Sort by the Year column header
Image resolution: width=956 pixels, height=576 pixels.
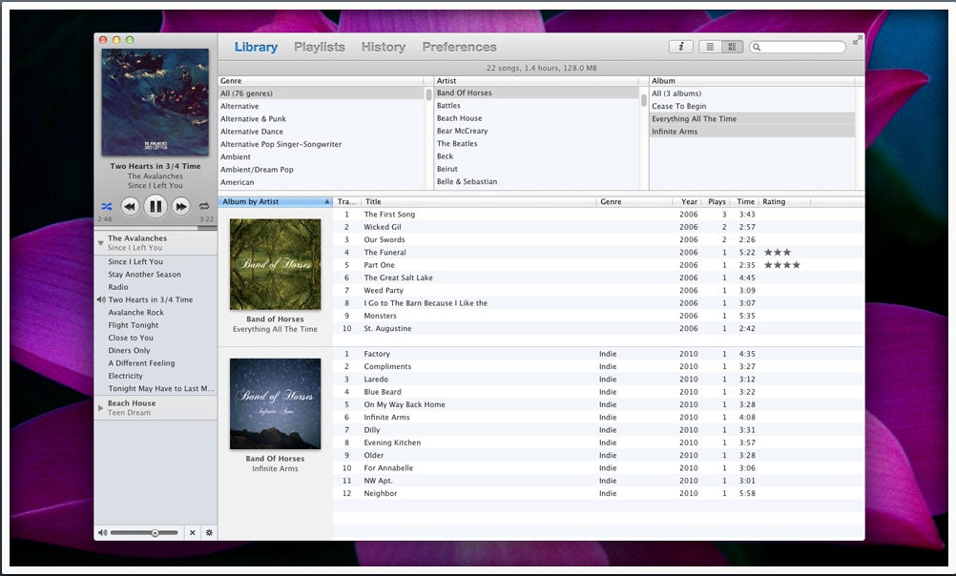pyautogui.click(x=689, y=202)
